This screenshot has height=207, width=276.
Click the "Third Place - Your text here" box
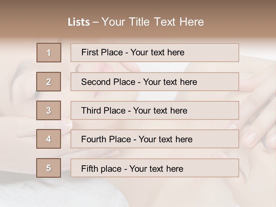click(155, 110)
